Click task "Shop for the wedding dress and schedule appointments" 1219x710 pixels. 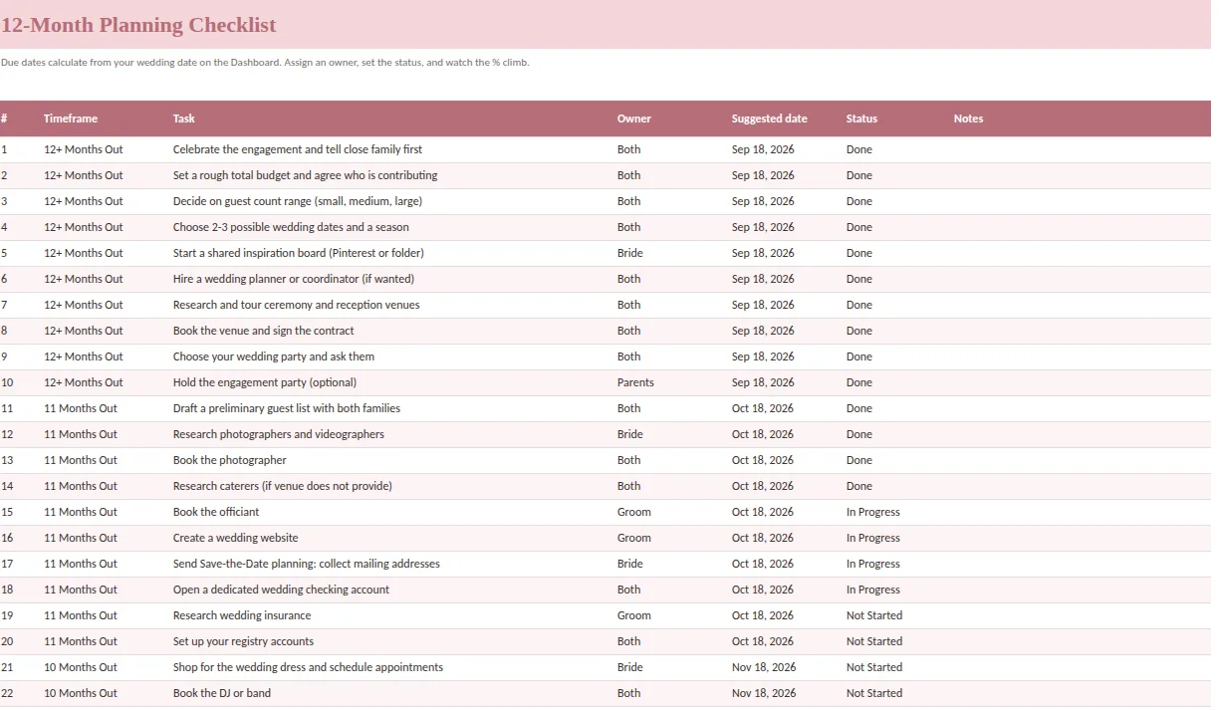(x=308, y=667)
